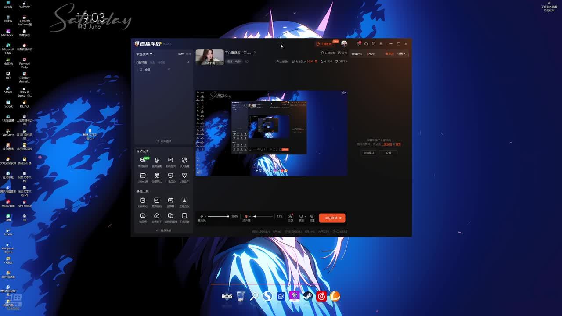Viewport: 562px width, 316px height.
Task: Switch to 横屏 landscape orientation
Action: click(181, 54)
